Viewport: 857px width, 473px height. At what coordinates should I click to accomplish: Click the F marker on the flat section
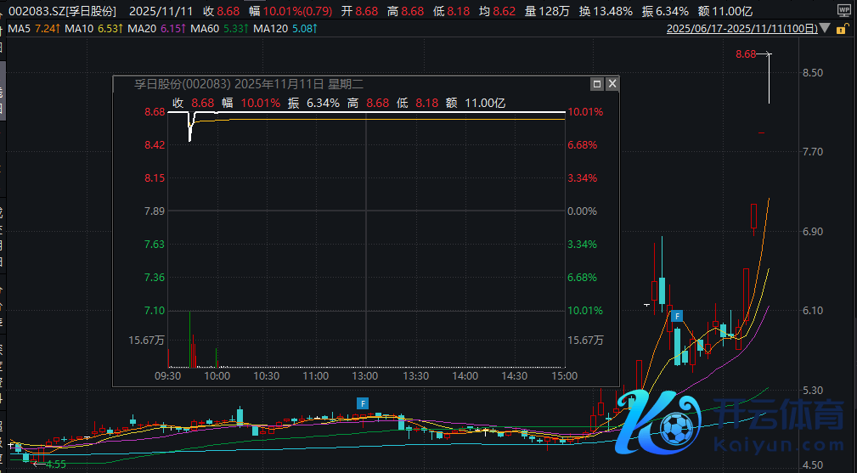click(x=362, y=403)
